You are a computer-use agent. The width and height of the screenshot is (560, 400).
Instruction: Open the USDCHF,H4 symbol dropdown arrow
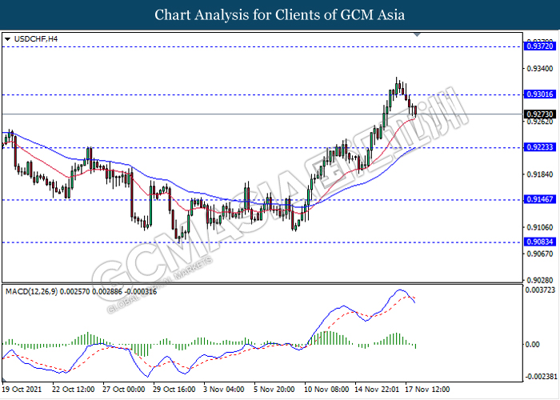(x=7, y=39)
